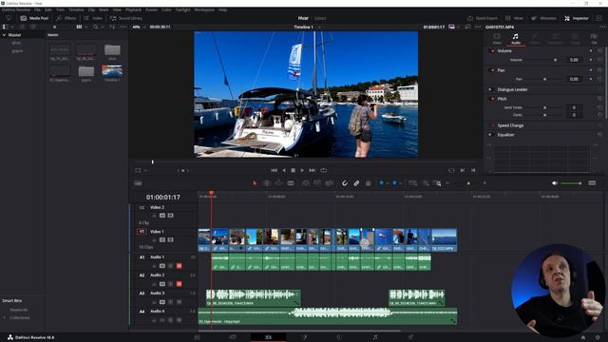
Task: Open the Deliver page rocket icon
Action: pyautogui.click(x=410, y=337)
